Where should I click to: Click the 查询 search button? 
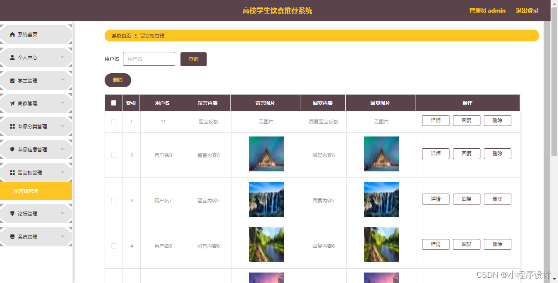194,59
